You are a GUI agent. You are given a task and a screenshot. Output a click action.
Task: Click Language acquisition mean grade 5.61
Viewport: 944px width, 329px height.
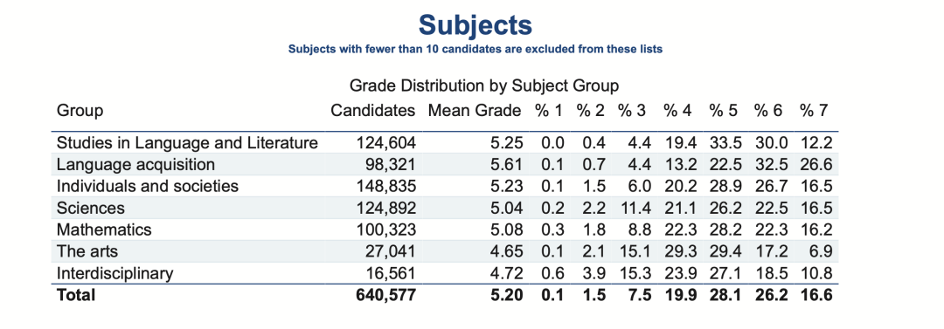(x=510, y=164)
